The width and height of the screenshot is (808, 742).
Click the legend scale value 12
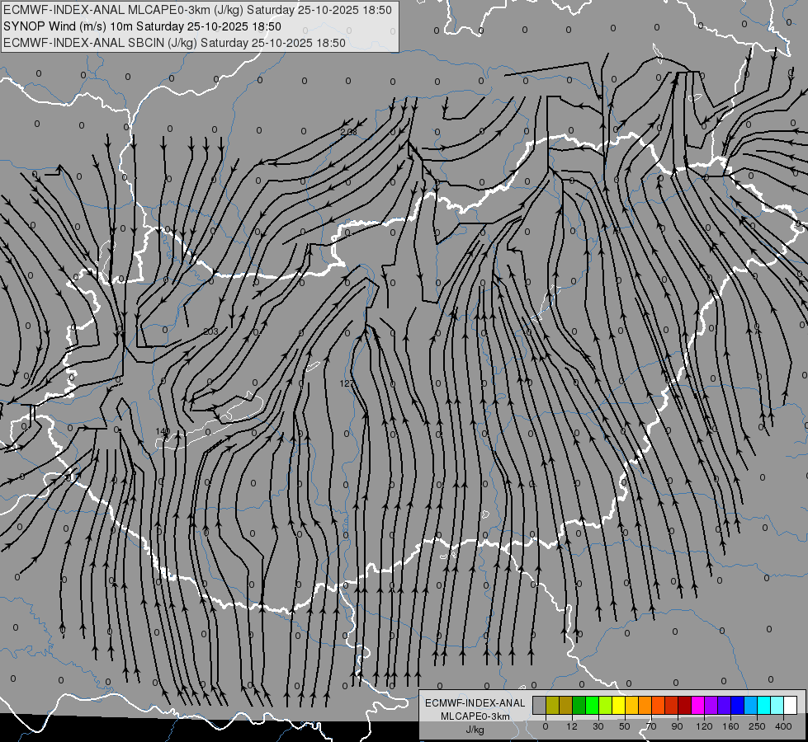pos(572,726)
